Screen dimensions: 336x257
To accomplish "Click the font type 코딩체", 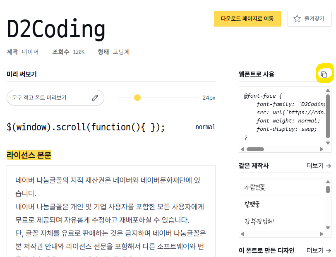I will point(121,52).
